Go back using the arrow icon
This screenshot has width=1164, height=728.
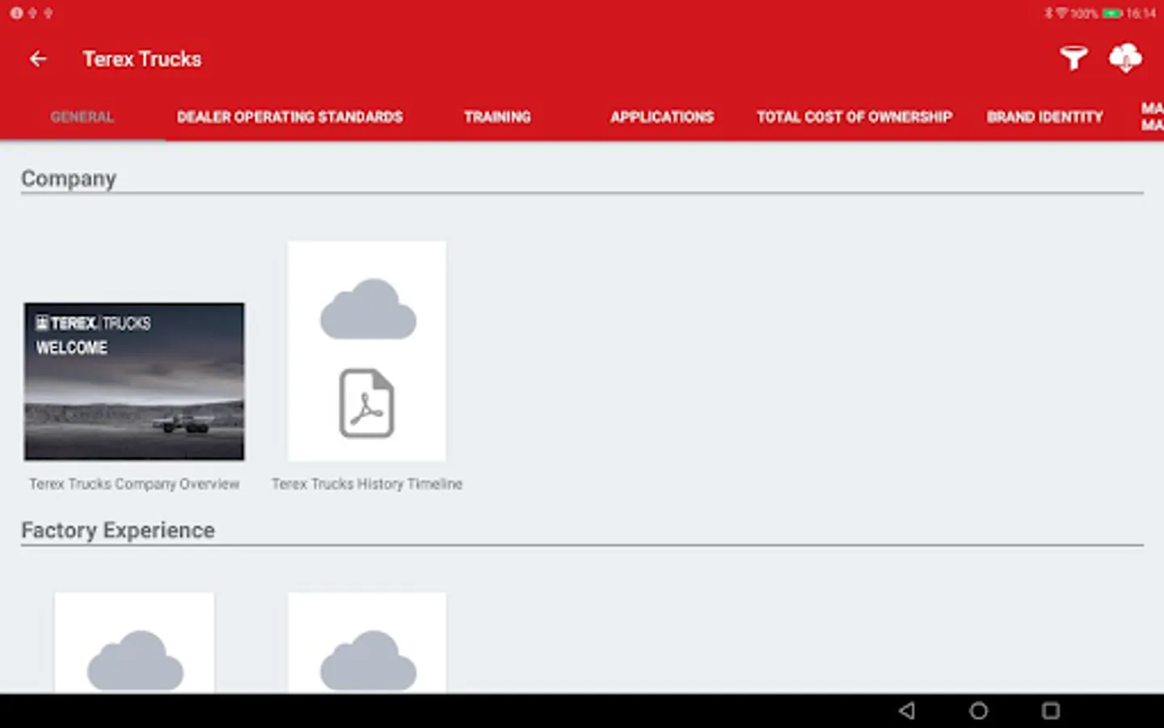[38, 59]
